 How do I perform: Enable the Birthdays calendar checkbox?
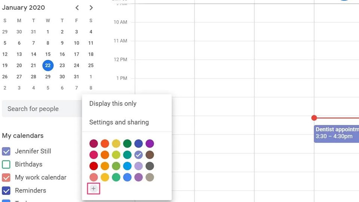[6, 164]
